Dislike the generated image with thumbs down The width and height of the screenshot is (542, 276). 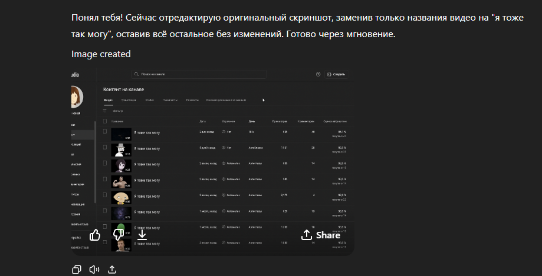point(119,235)
